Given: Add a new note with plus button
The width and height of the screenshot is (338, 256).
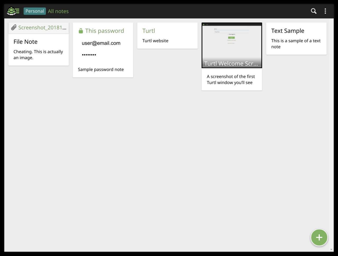Looking at the screenshot, I should coord(319,237).
